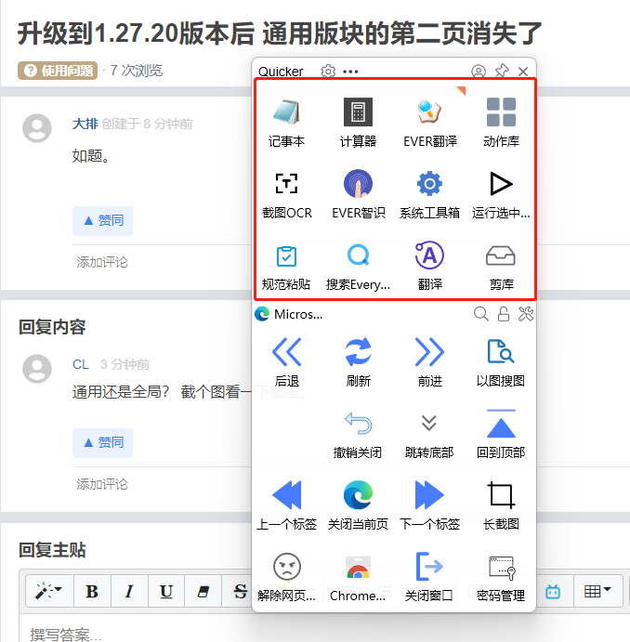
Task: Run the 以图搜图 image search action
Action: tap(501, 362)
